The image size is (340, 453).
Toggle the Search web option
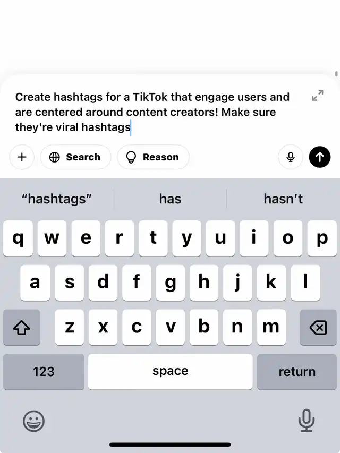coord(75,157)
